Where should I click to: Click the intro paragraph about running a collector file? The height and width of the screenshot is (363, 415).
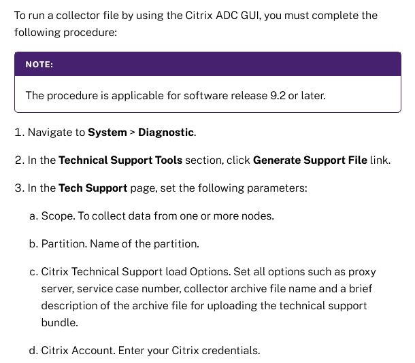click(x=197, y=24)
